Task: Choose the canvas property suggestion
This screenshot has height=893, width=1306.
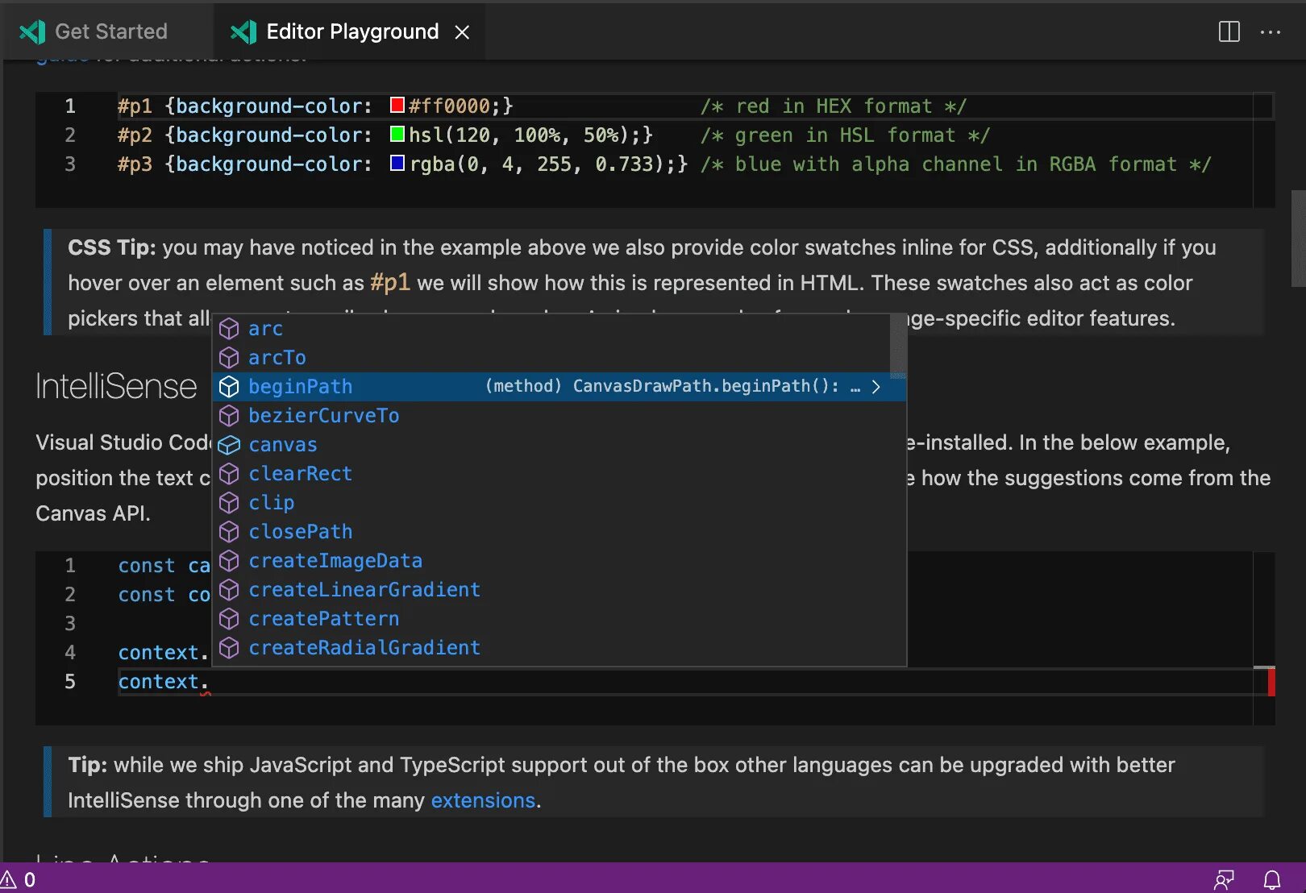Action: 559,445
